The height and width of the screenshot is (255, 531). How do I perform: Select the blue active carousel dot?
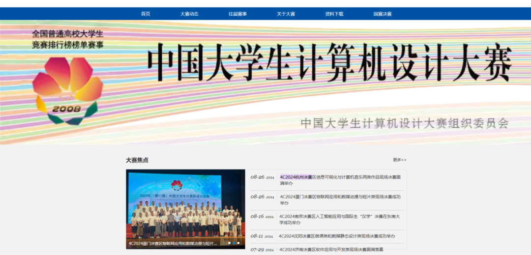234,243
